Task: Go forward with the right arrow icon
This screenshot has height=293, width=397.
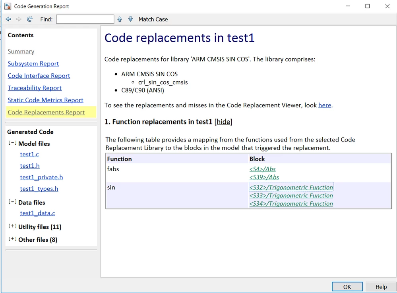Action: (x=19, y=19)
